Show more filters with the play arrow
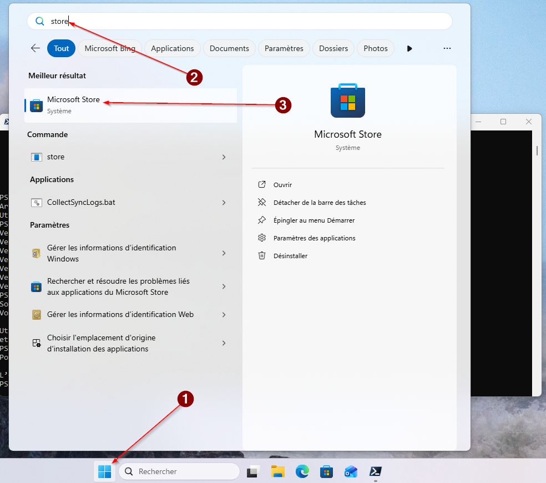The width and height of the screenshot is (546, 483). (x=410, y=48)
